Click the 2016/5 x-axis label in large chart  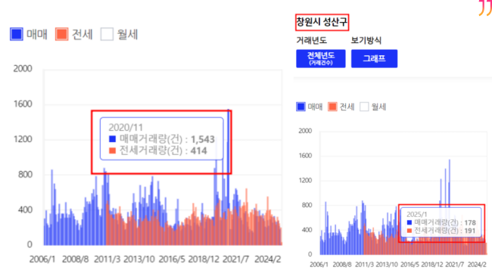click(x=172, y=259)
